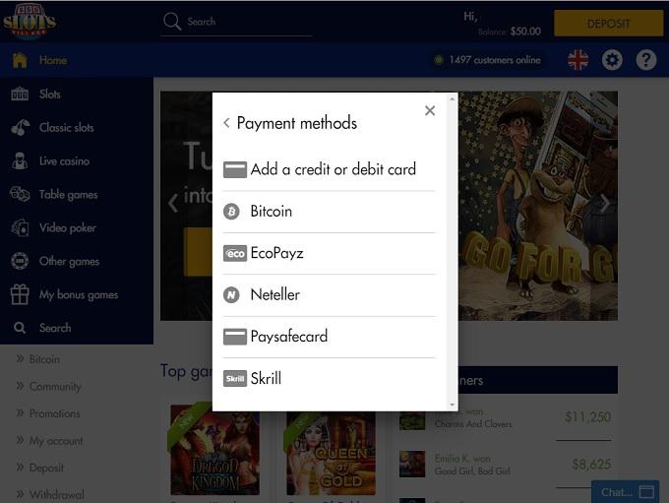The height and width of the screenshot is (503, 669).
Task: Select the Skrill payment option
Action: (329, 378)
